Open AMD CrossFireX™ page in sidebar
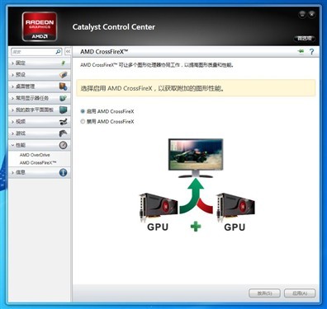This screenshot has height=309, width=327. pyautogui.click(x=38, y=163)
